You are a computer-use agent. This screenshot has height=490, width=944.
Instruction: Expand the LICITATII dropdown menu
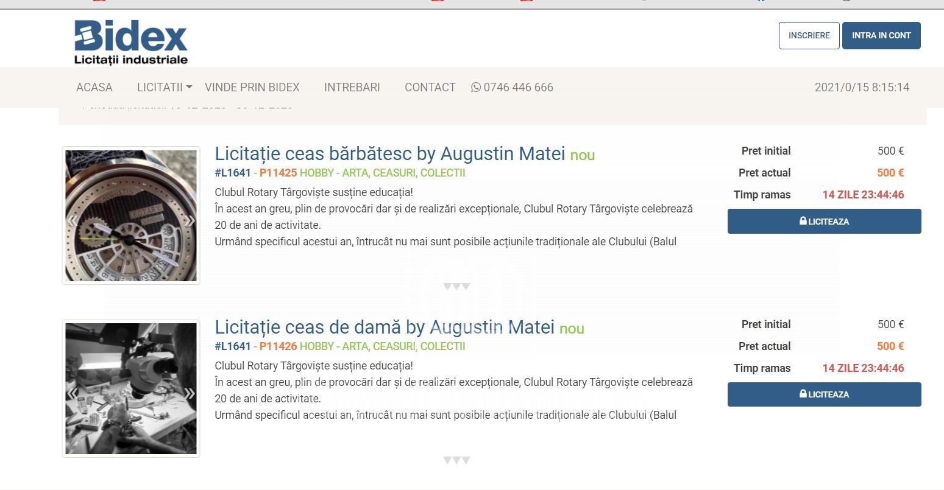[x=164, y=87]
